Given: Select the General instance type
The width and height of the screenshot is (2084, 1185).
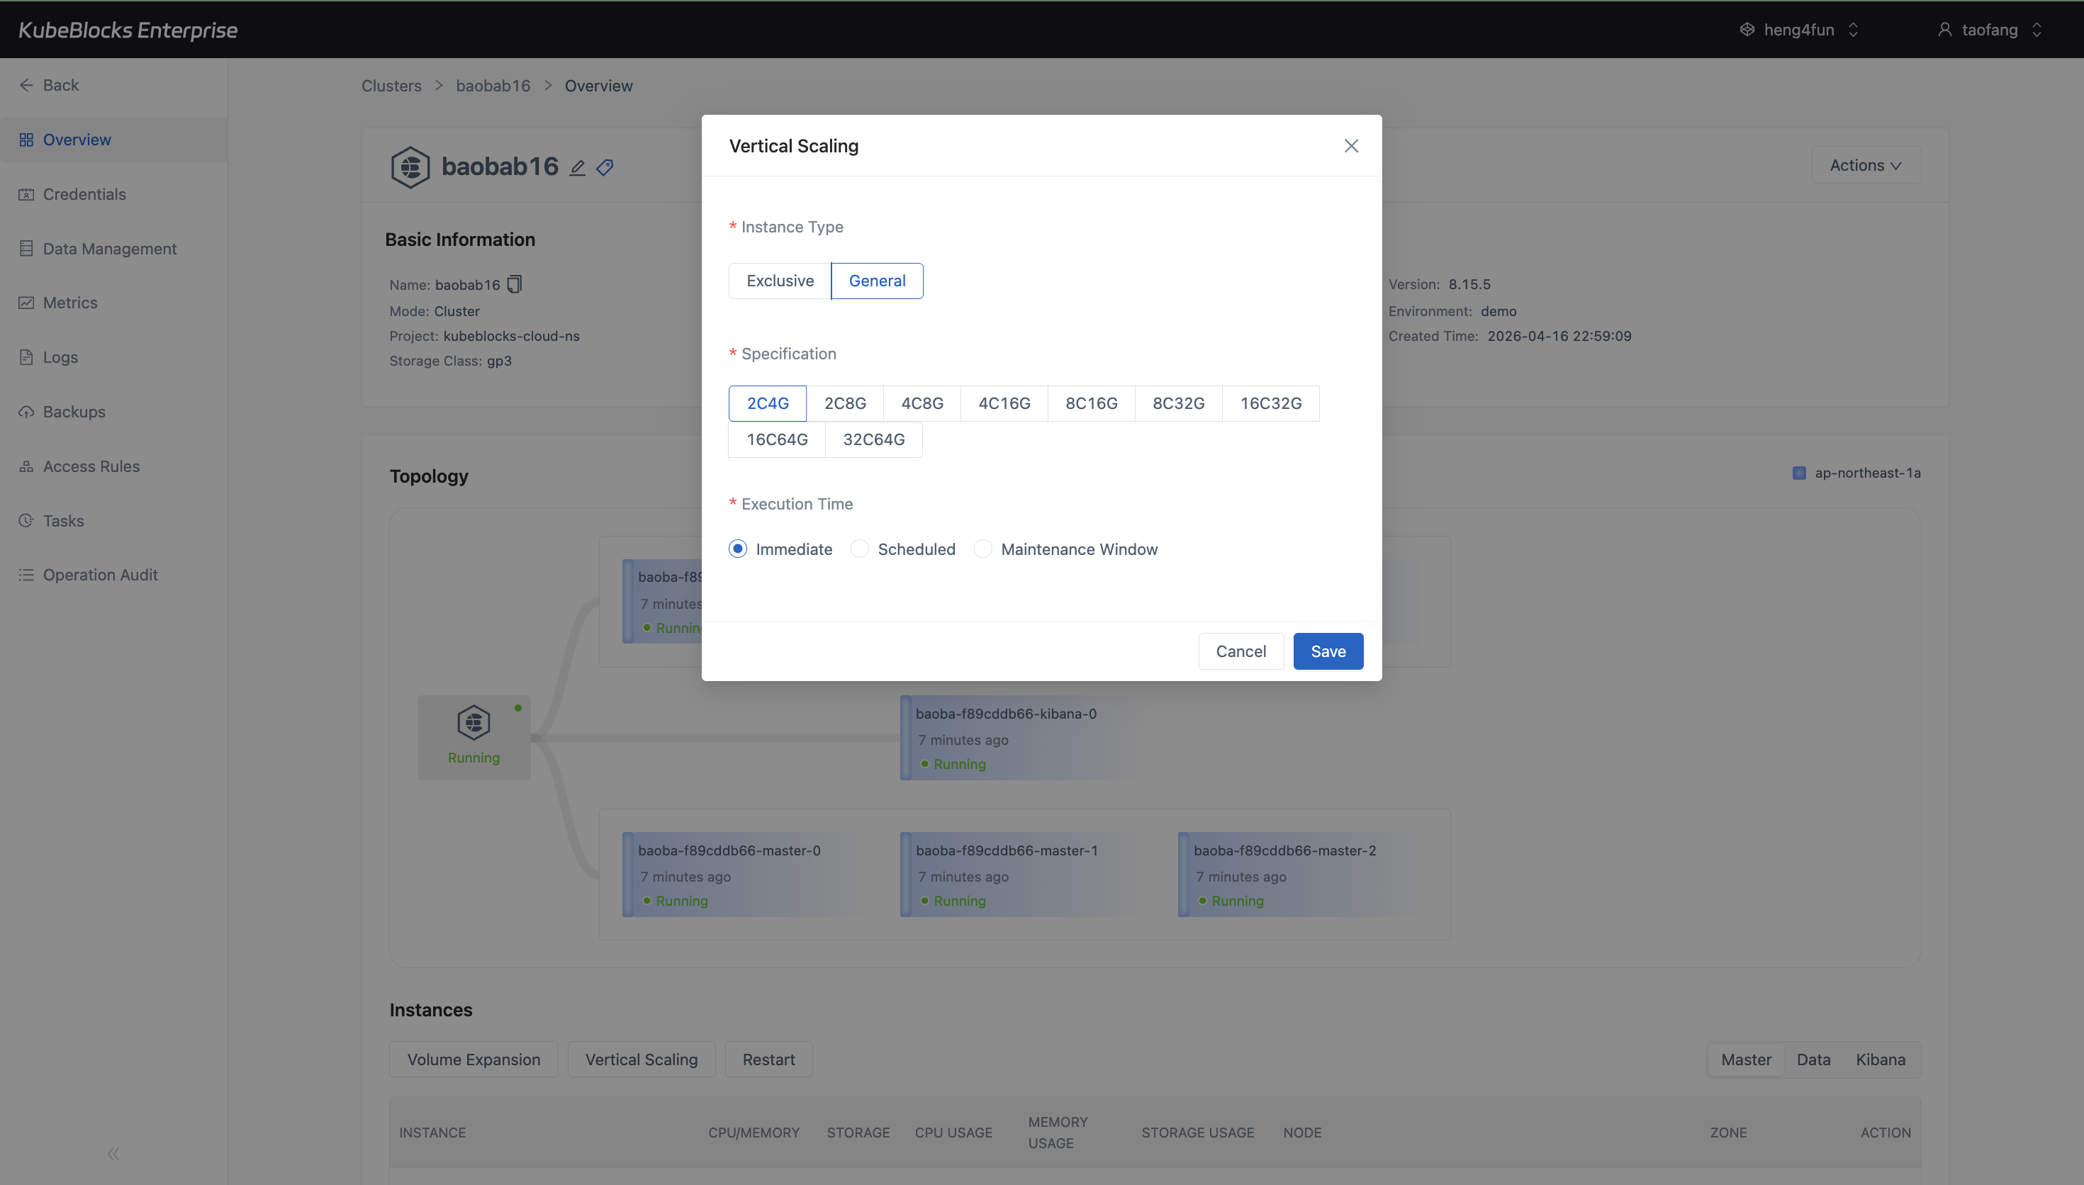Looking at the screenshot, I should coord(876,281).
